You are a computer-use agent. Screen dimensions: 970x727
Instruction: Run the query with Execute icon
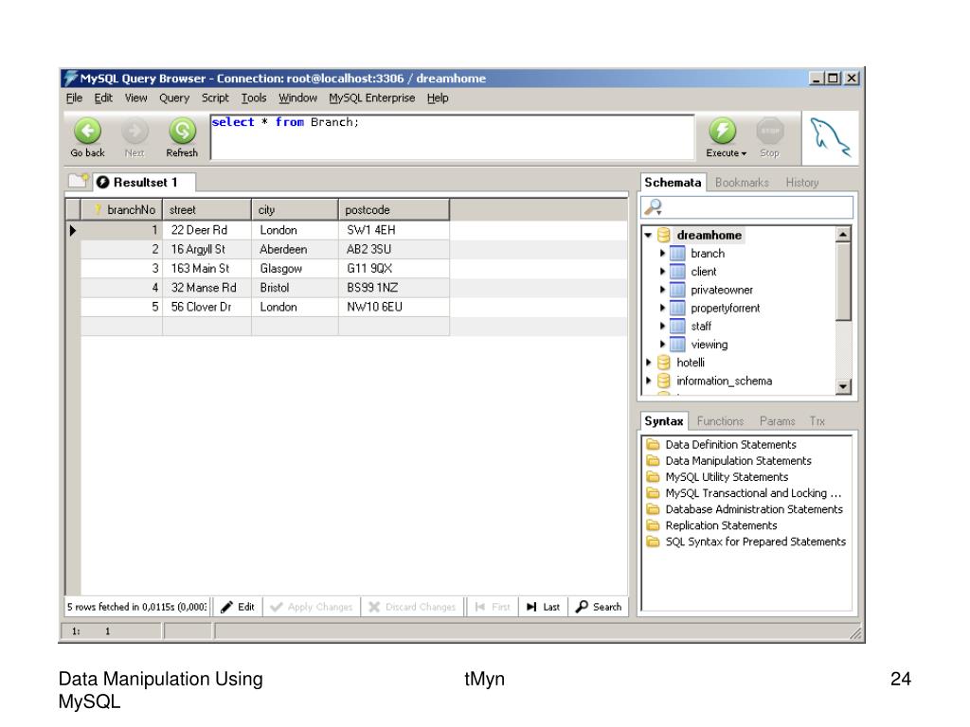pyautogui.click(x=722, y=131)
